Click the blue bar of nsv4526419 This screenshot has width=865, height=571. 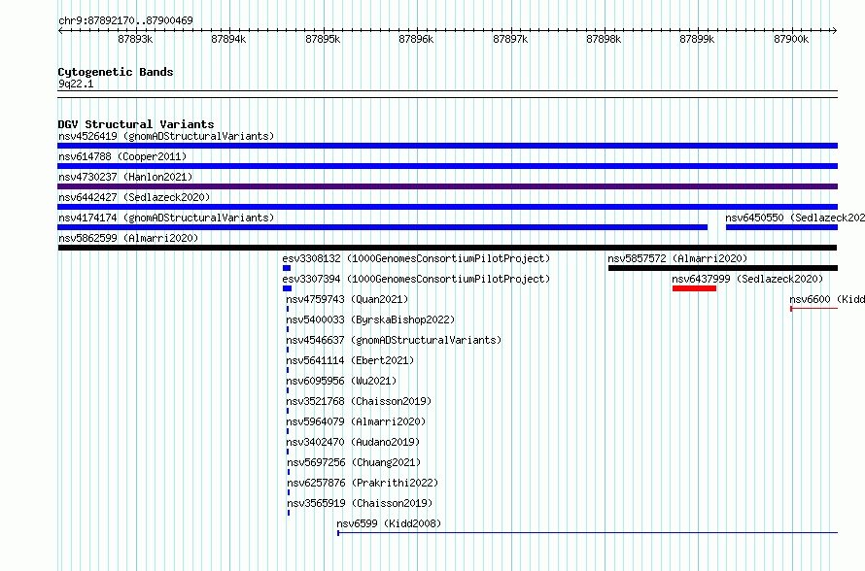447,146
